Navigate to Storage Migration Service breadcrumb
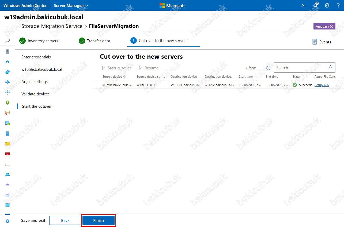Screen dimensions: 344x227 click(x=52, y=26)
